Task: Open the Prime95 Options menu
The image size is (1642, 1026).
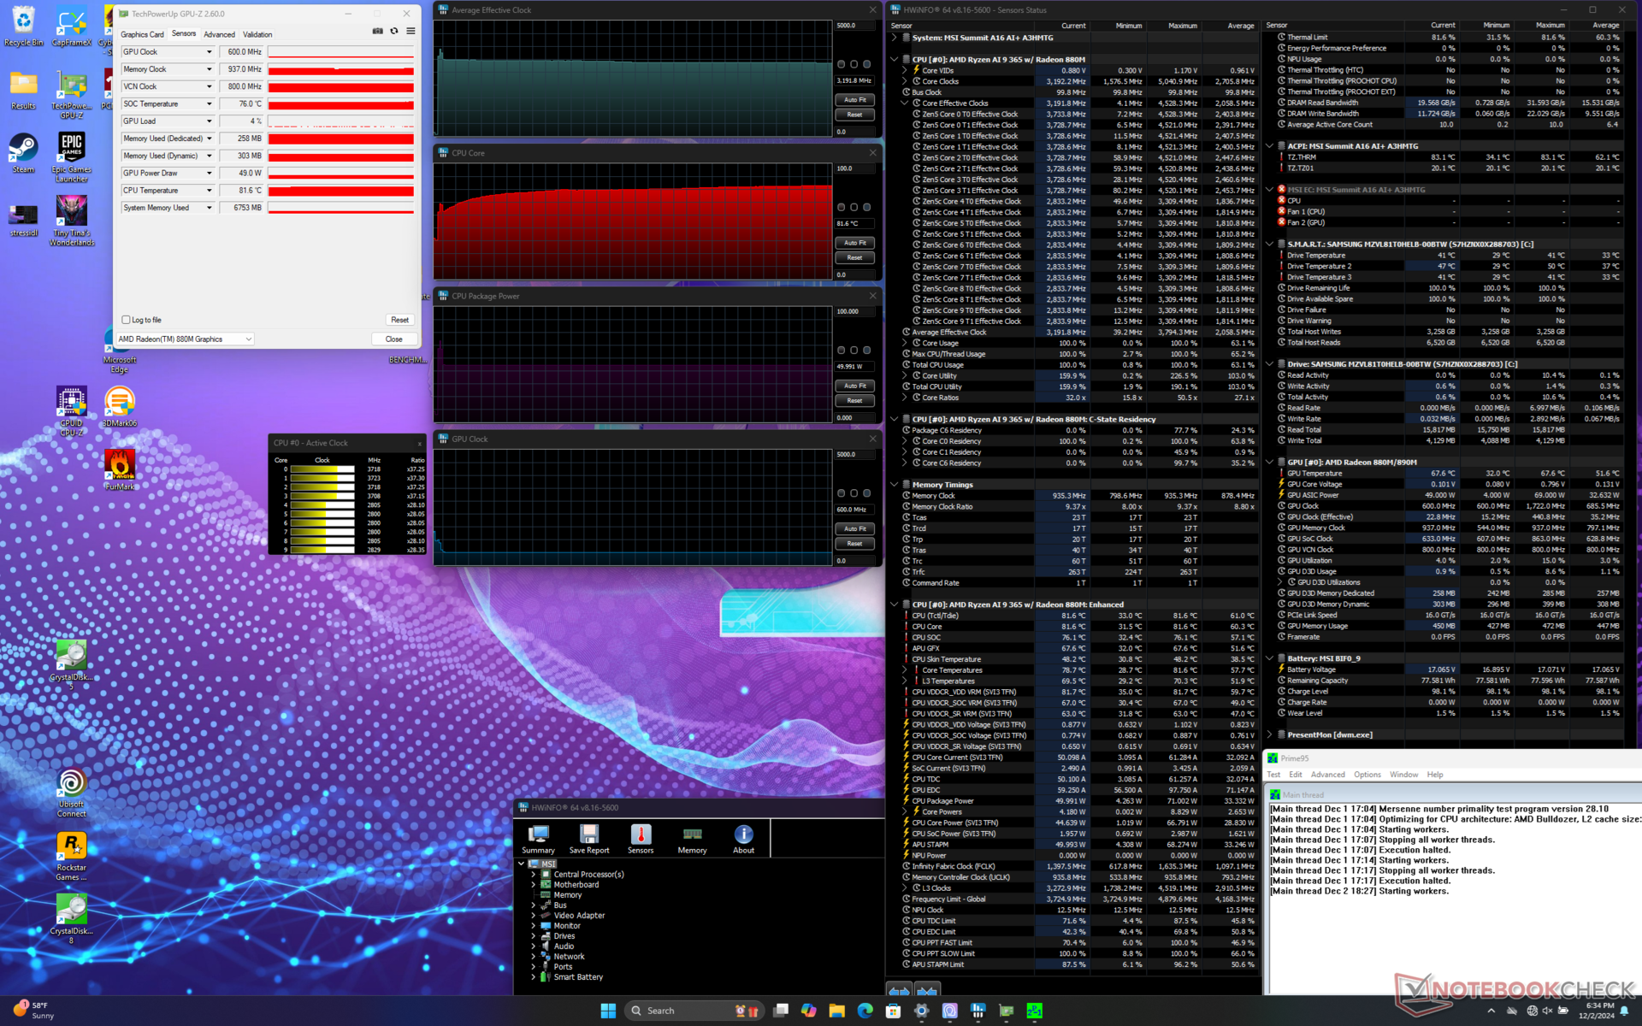Action: [1367, 775]
